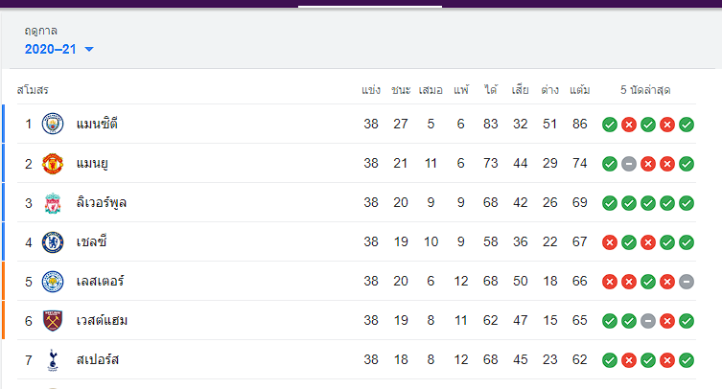Viewport: 722px width, 389px height.
Task: Click Man United's grey draw result icon
Action: [x=629, y=164]
